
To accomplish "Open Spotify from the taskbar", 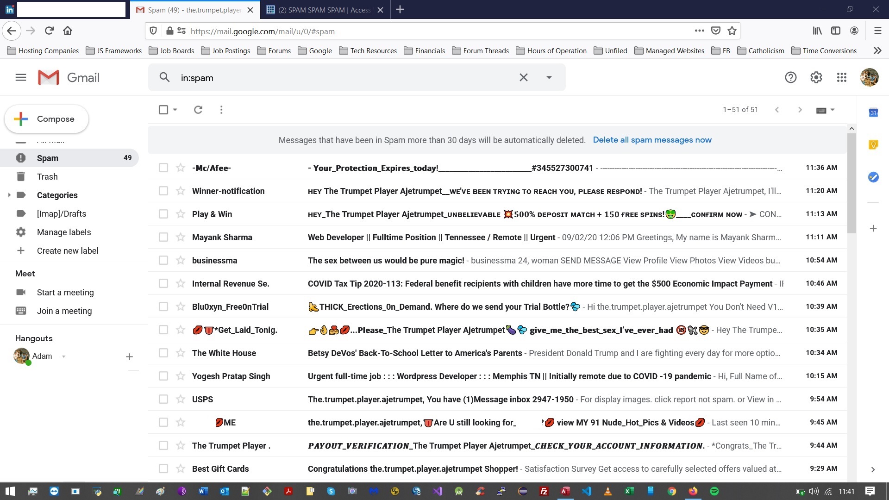I will tap(714, 491).
